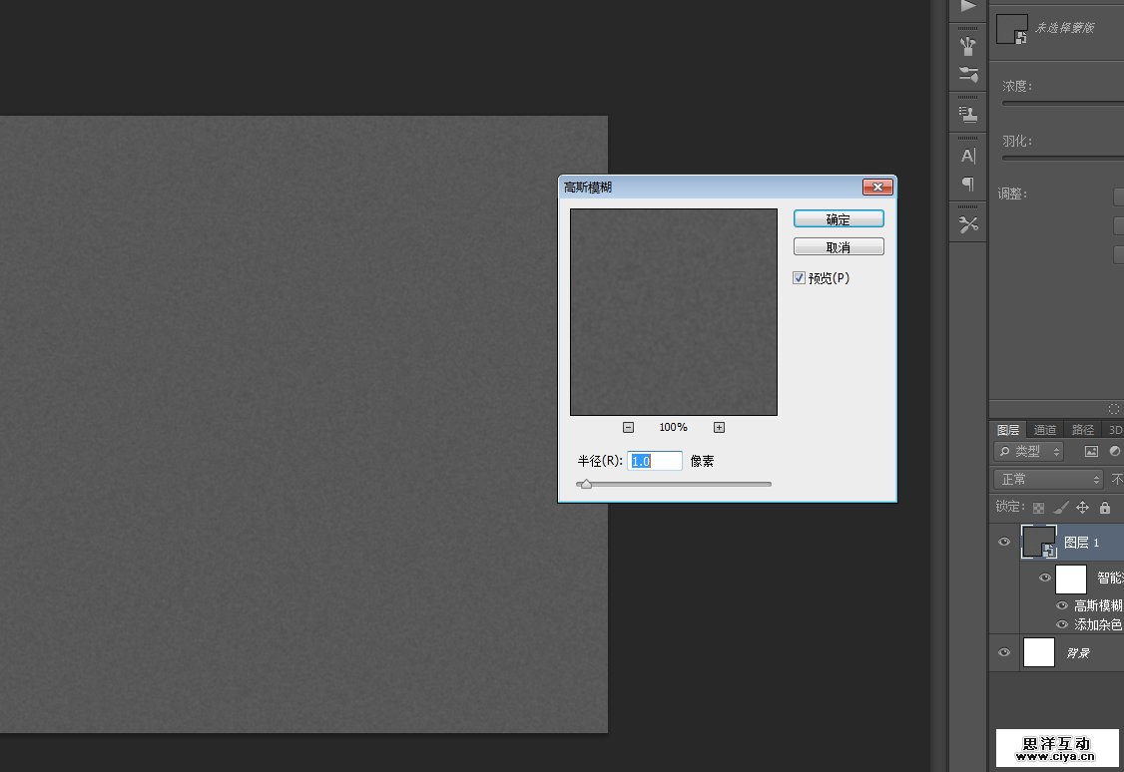1124x772 pixels.
Task: Toggle lock image pixels brush icon
Action: point(1061,508)
